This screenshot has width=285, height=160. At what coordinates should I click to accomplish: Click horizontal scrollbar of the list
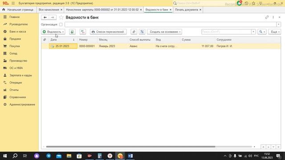point(130,147)
